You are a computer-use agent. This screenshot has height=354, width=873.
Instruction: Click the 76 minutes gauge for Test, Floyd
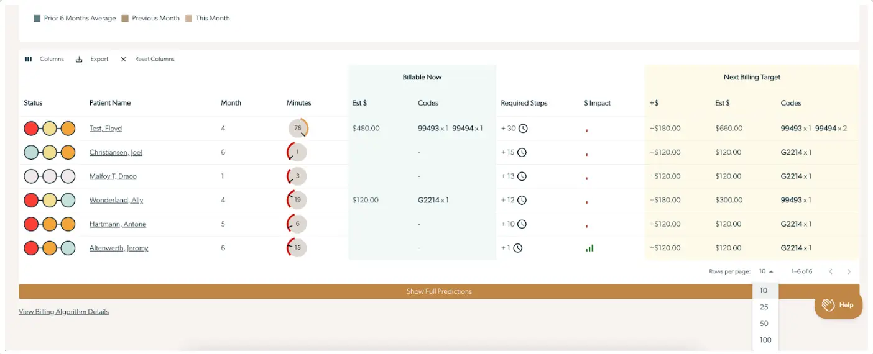(298, 129)
